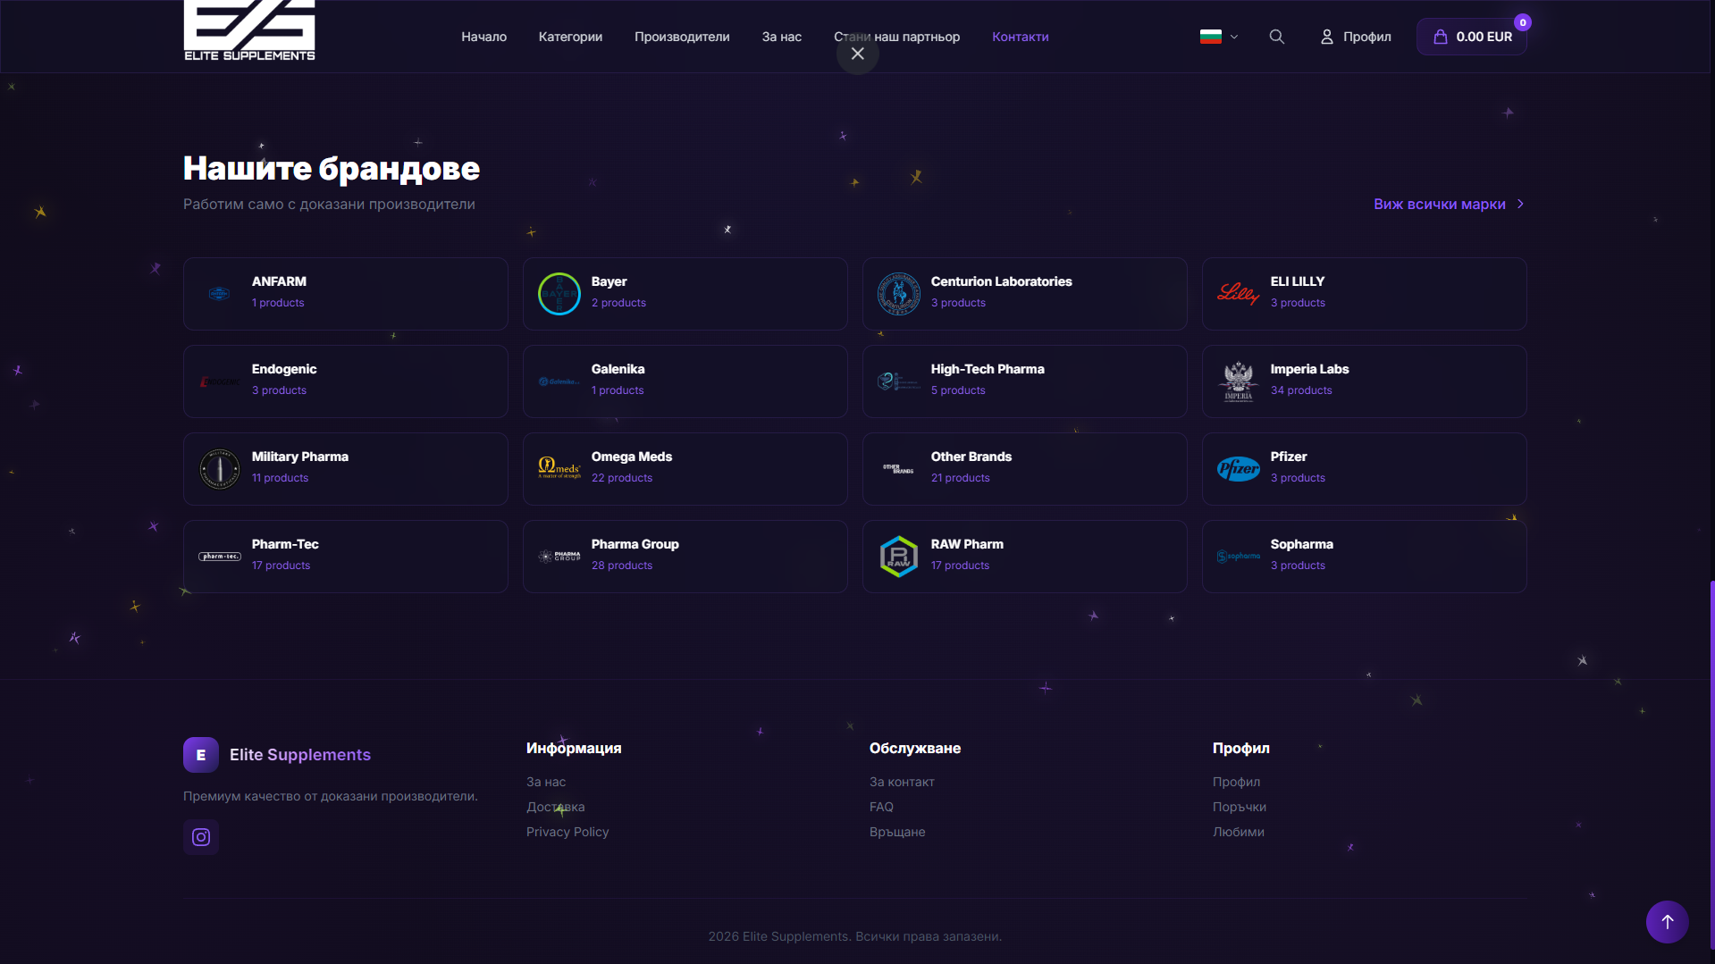Open footer За нас link

546,782
